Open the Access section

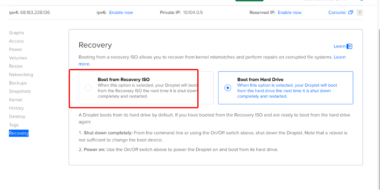17,41
